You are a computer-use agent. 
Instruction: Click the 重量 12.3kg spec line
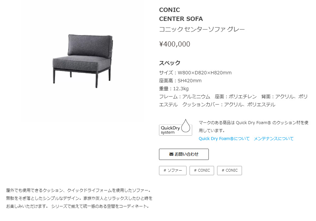[174, 89]
